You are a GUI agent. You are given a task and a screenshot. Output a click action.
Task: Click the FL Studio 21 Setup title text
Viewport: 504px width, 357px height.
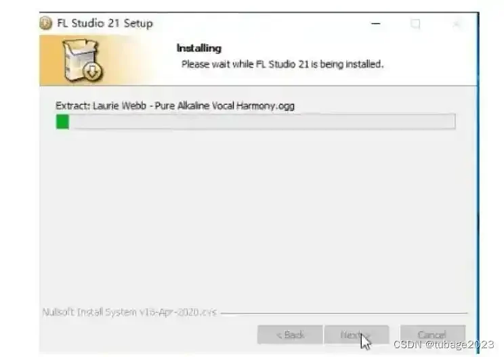pos(105,23)
